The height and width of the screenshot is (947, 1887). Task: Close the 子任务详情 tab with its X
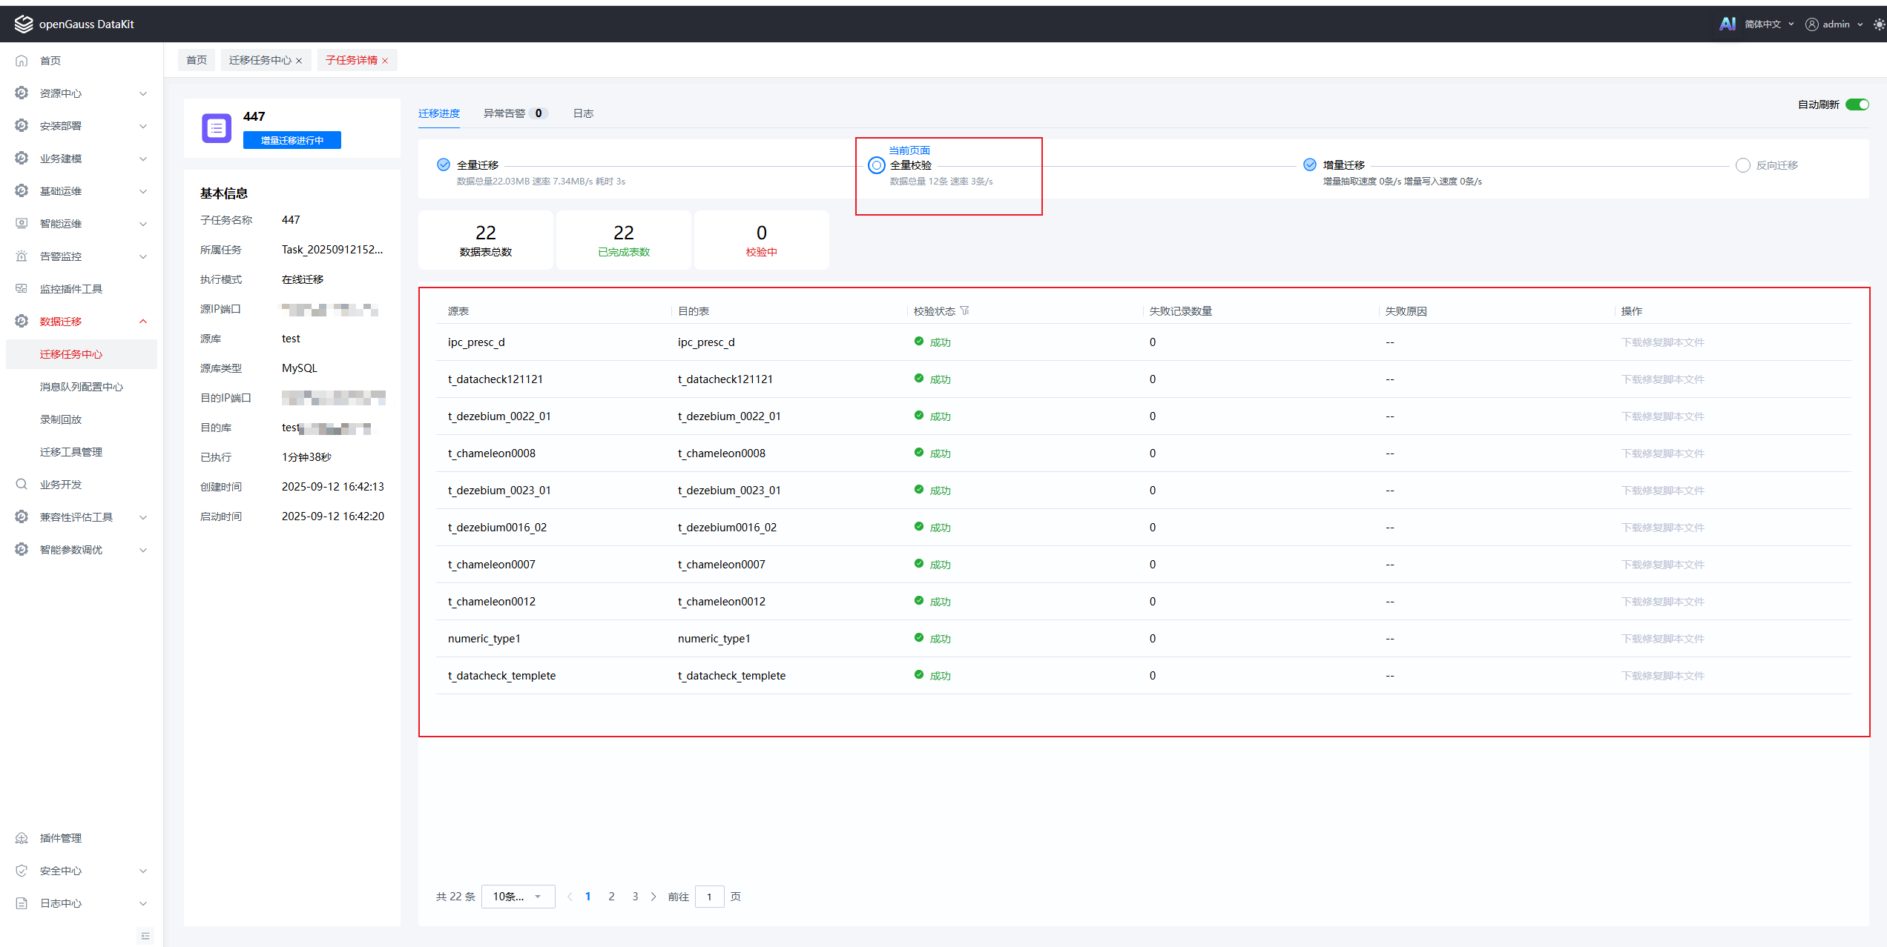coord(385,61)
